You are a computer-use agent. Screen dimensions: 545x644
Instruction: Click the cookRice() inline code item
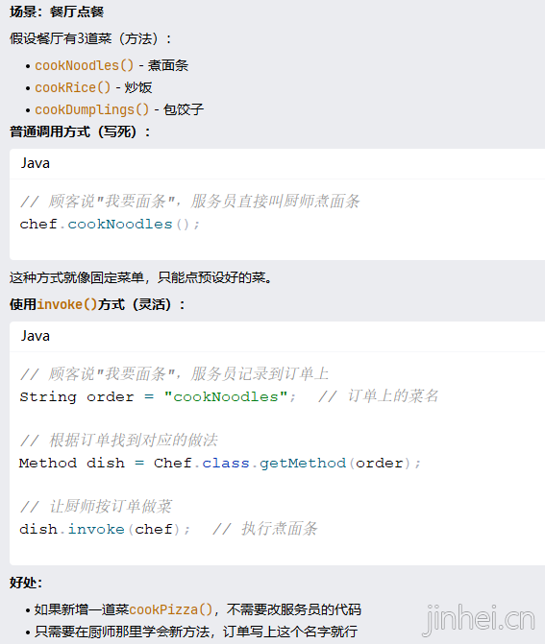pos(73,87)
